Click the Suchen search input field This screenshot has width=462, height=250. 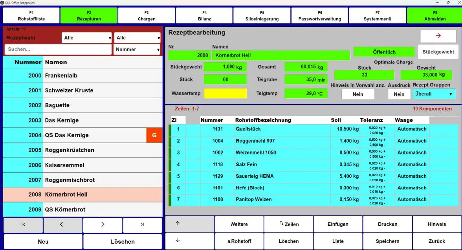click(58, 50)
